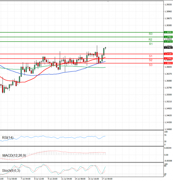The height and width of the screenshot is (181, 173).
Task: Click the 4 Jul 00:00 date label
Action: tap(12, 179)
